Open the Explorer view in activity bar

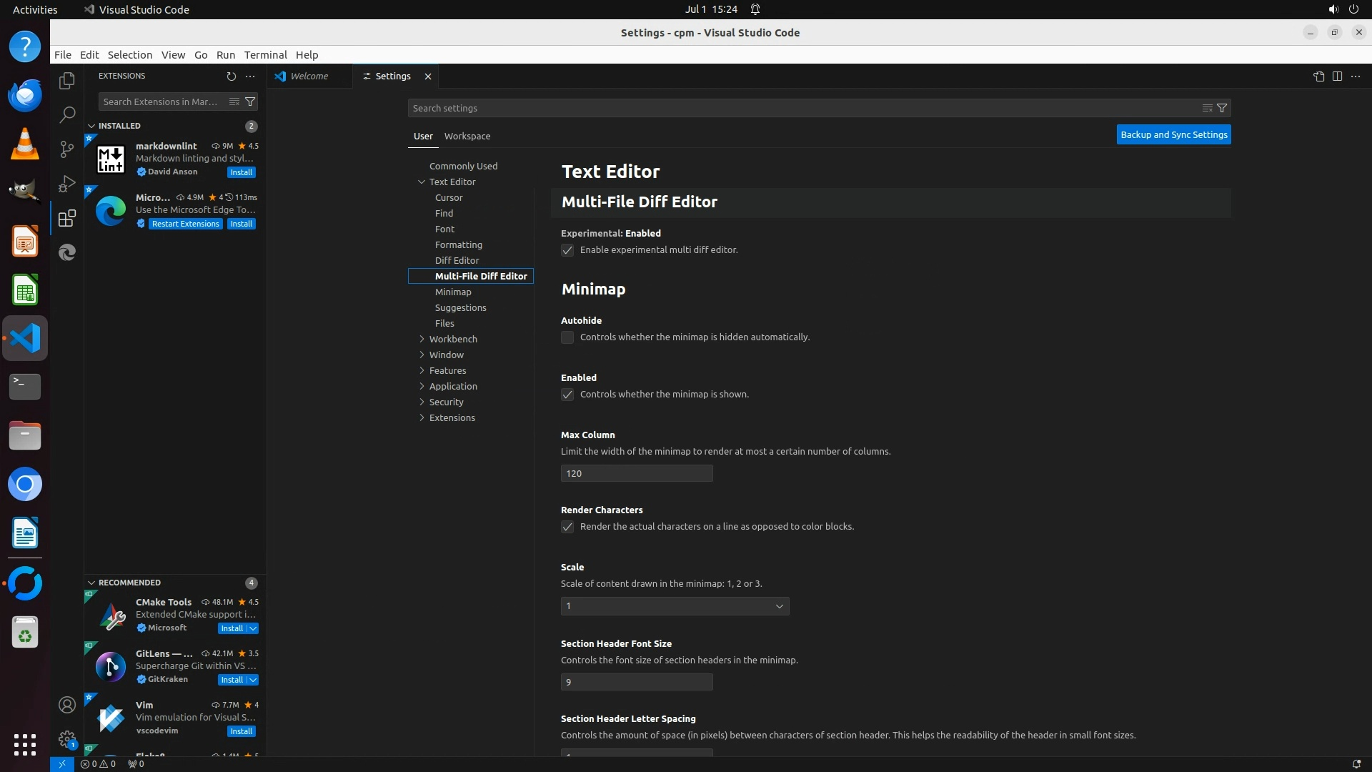[x=67, y=81]
